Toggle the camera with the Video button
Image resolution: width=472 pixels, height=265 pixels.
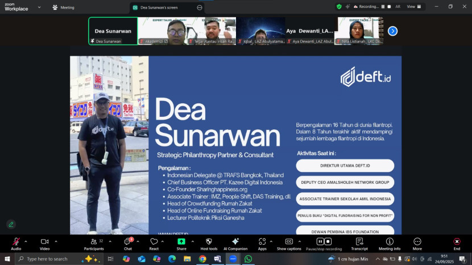[x=44, y=242]
